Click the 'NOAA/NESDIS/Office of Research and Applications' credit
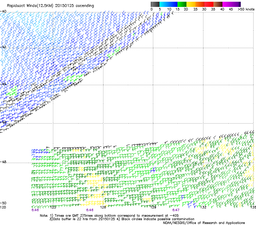The height and width of the screenshot is (225, 256). 204,223
